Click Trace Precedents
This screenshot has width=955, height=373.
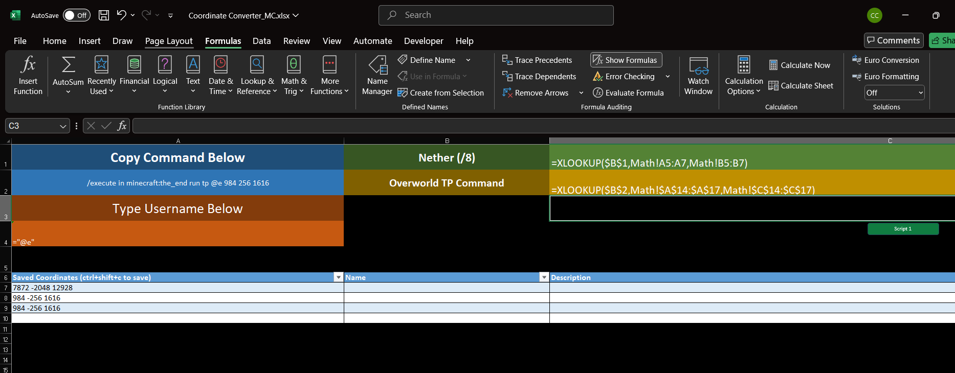[x=537, y=60]
